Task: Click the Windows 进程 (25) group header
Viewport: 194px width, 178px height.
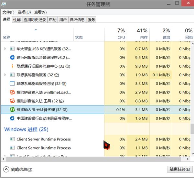Action: coord(26,129)
